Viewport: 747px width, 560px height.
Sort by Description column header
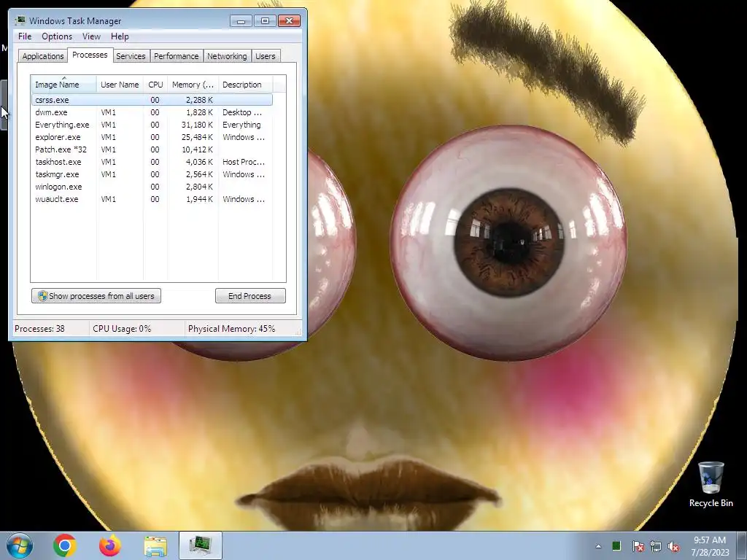(x=245, y=84)
